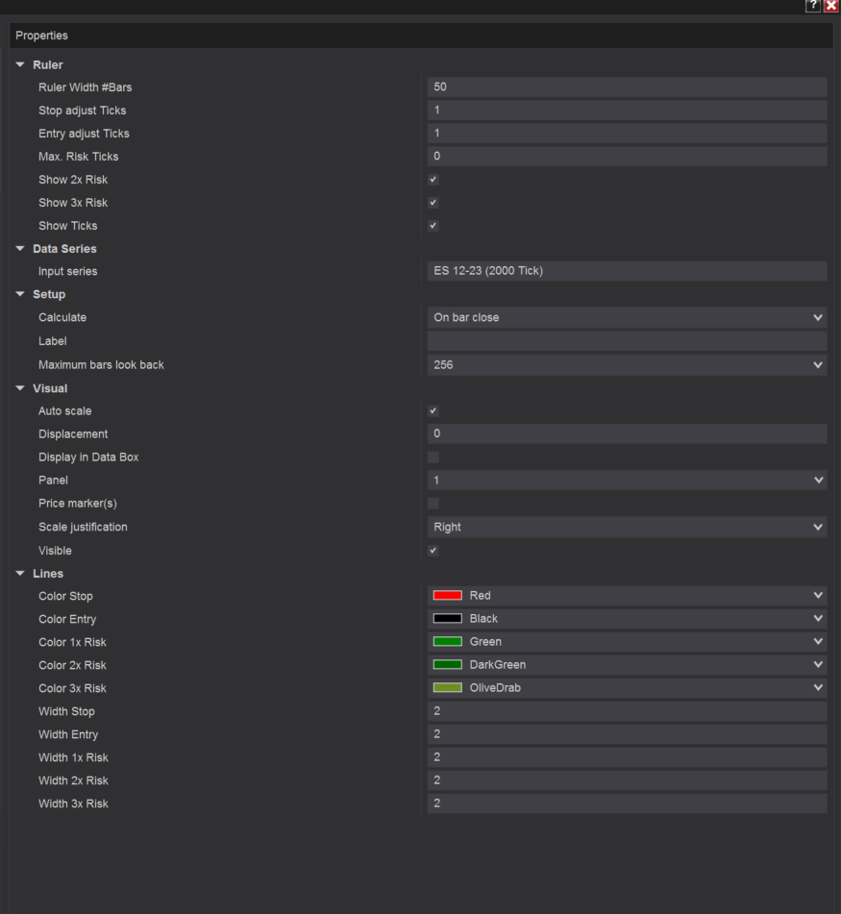
Task: Uncheck the Visible option
Action: [x=433, y=550]
